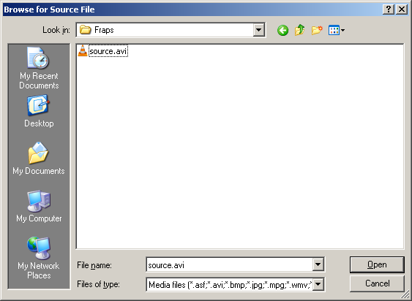Open the View Menu icon
Screen dimensions: 412x301
pyautogui.click(x=337, y=30)
